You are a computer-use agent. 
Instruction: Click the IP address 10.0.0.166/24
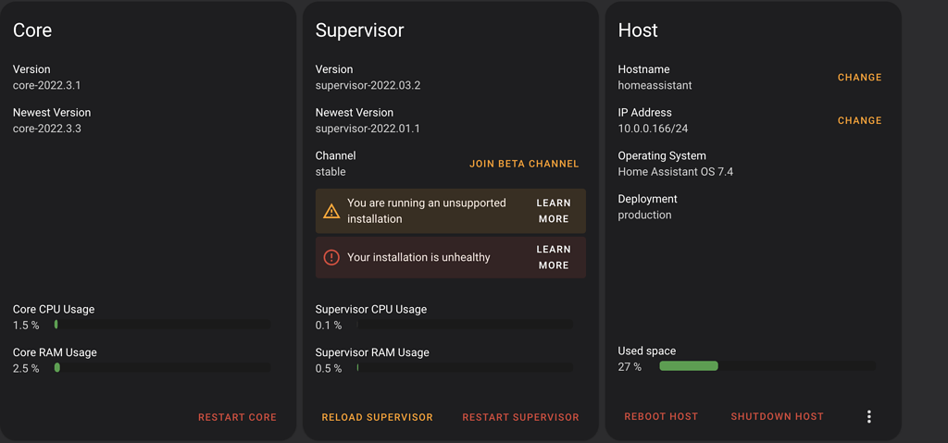[x=653, y=129]
